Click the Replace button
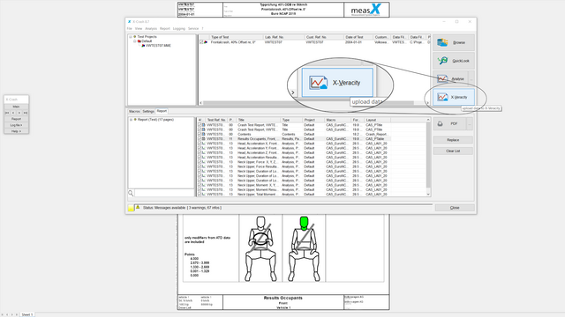Image resolution: width=565 pixels, height=317 pixels. (x=453, y=140)
